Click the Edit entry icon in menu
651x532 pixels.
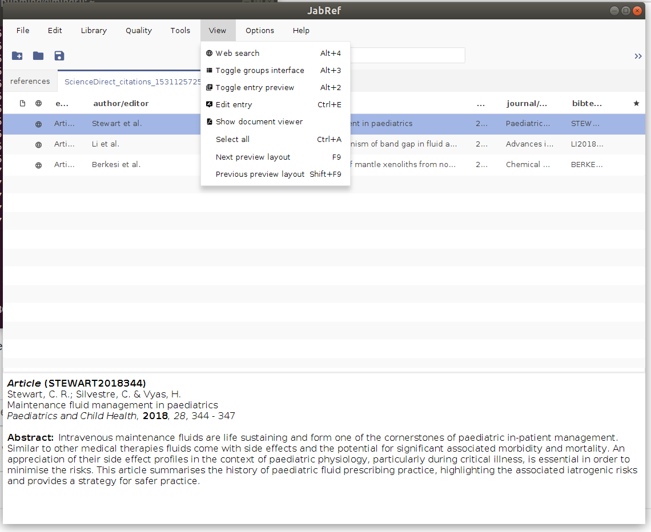pos(209,104)
